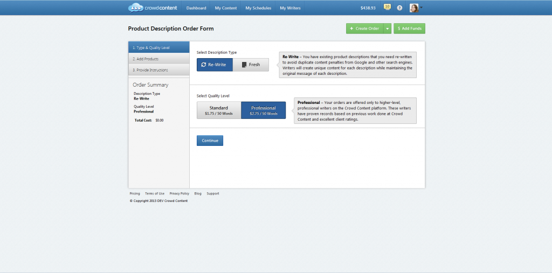Click the Crowd Content logo
This screenshot has width=552, height=273.
click(x=153, y=8)
